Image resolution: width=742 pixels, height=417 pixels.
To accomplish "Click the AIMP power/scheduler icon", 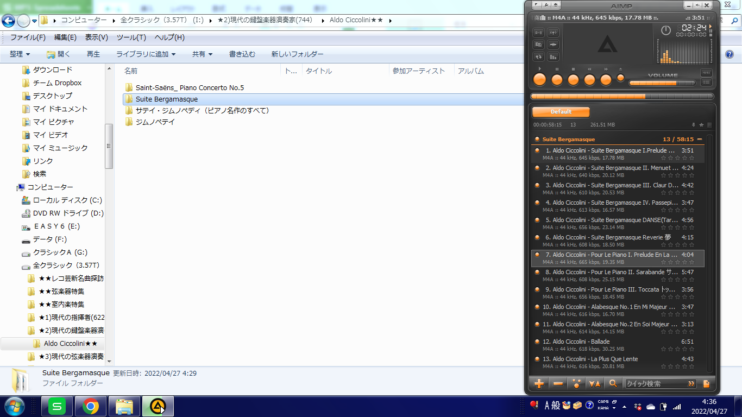I will tap(666, 30).
